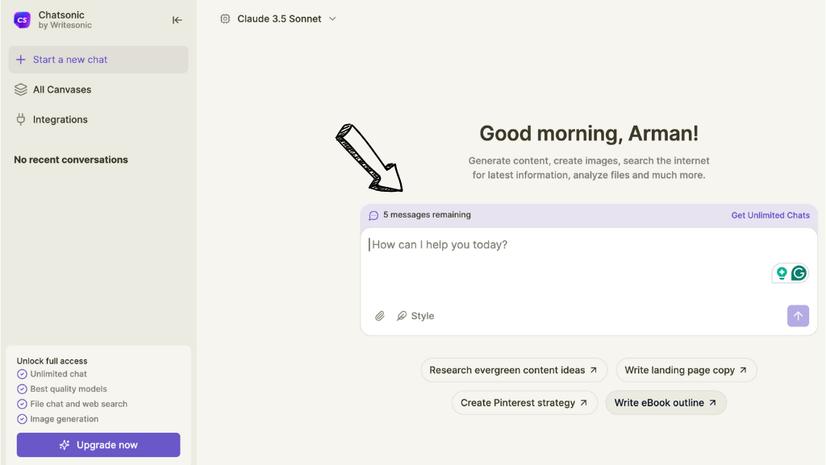
Task: Open the Claude 3.5 Sonnet model dropdown
Action: point(279,19)
